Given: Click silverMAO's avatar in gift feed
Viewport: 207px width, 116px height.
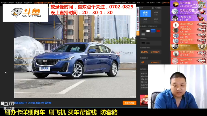Looking at the screenshot, I should [x=176, y=25].
